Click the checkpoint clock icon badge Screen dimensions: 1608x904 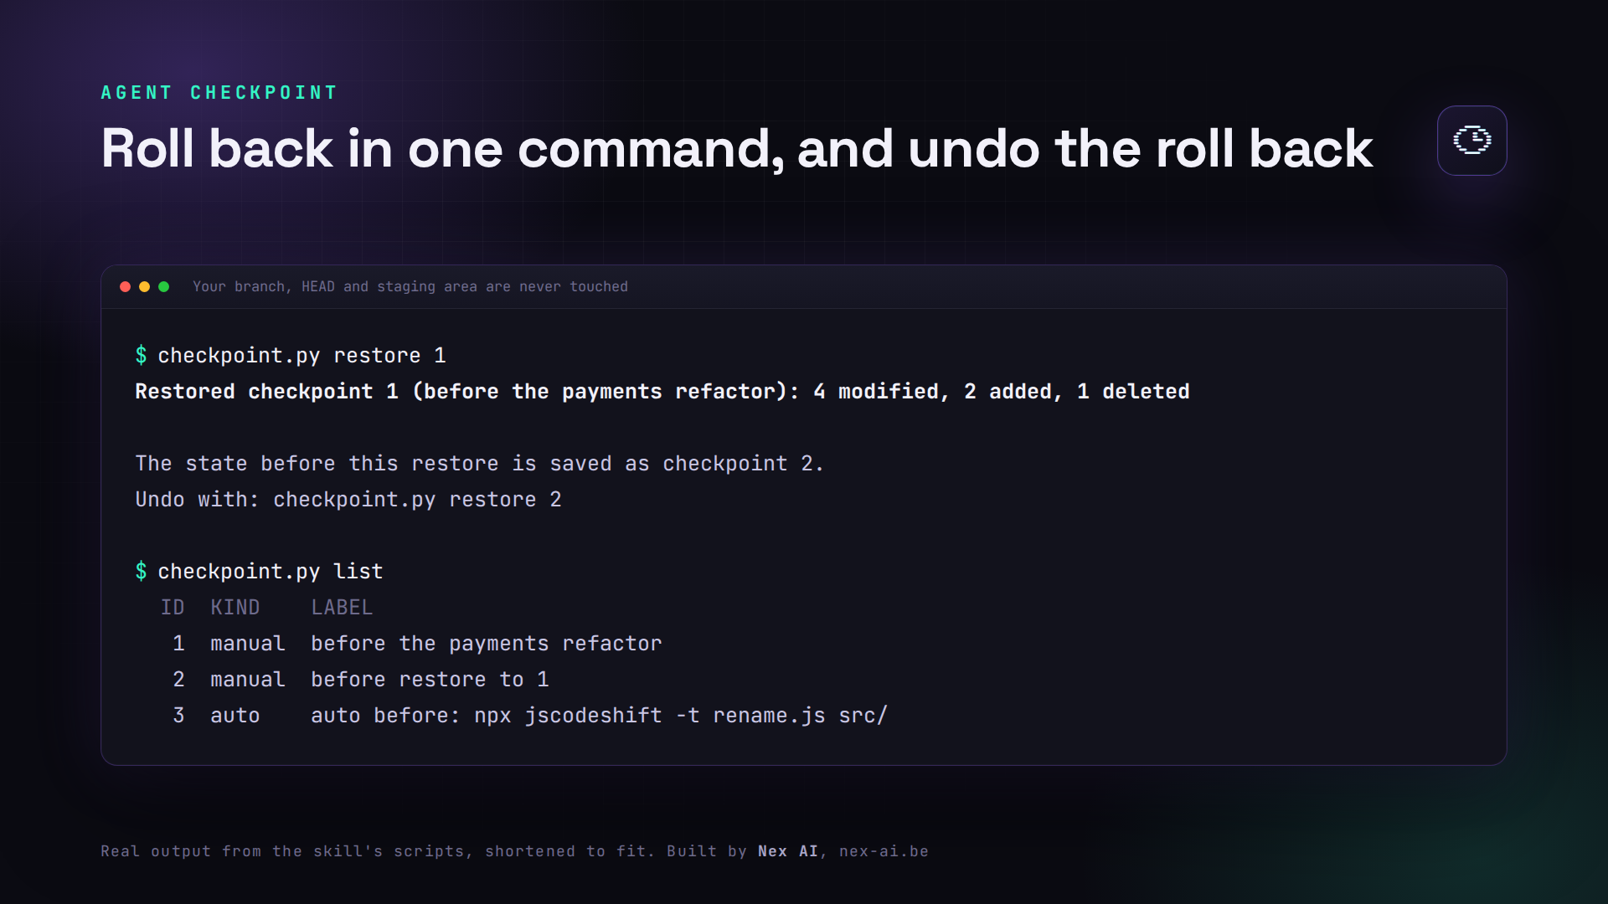[1471, 141]
